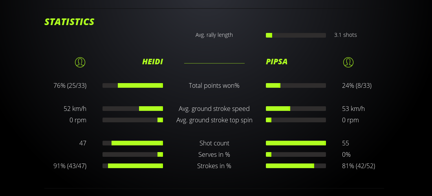Select the PIPSA player name
432x196 pixels.
(276, 62)
